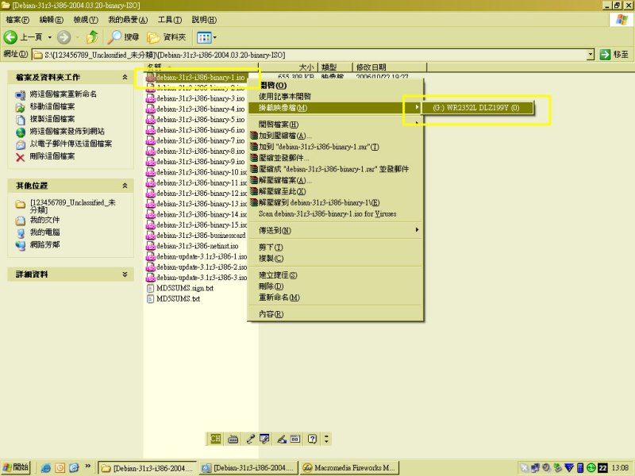The height and width of the screenshot is (476, 635).
Task: Click 以電子郵件傳送這個檔案 task link
Action: coord(71,144)
